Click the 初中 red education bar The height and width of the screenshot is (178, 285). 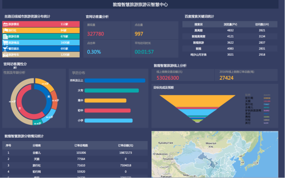tap(108, 111)
